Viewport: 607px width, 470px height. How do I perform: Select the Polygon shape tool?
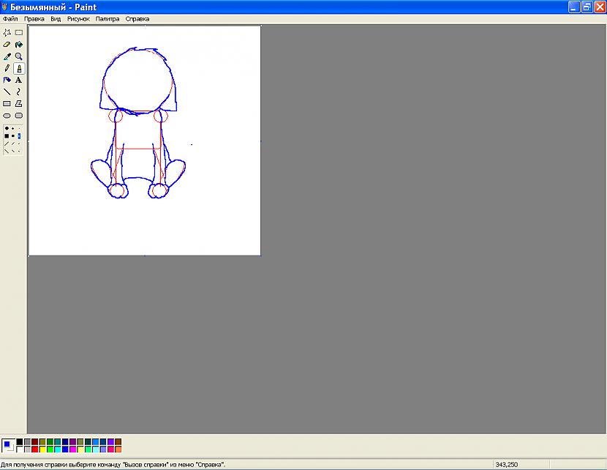18,104
